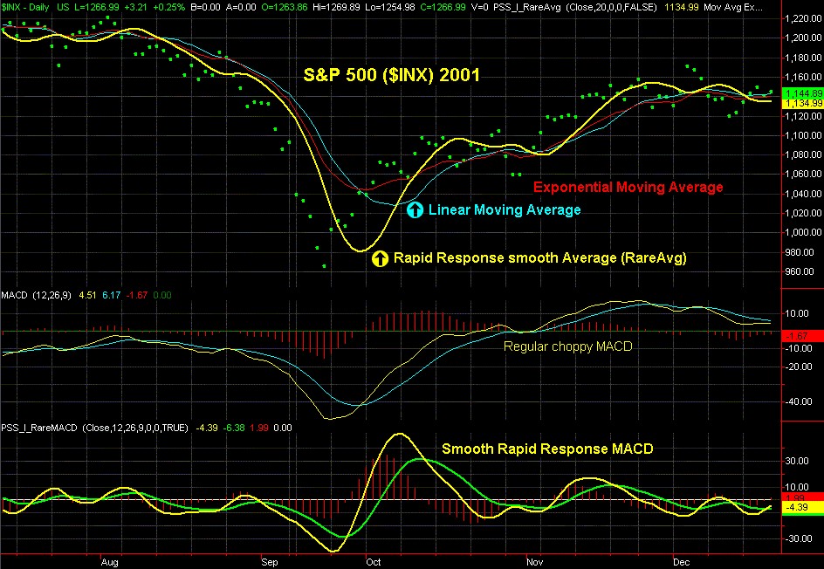Click the yellow MACD value "4.51"

pyautogui.click(x=88, y=295)
